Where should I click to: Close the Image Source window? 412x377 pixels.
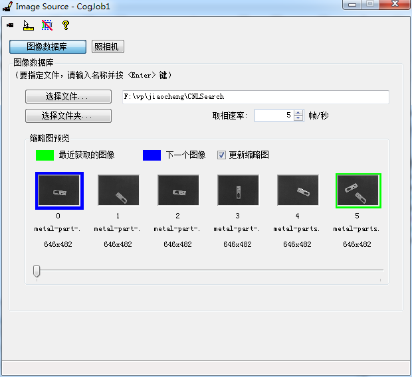pyautogui.click(x=395, y=4)
